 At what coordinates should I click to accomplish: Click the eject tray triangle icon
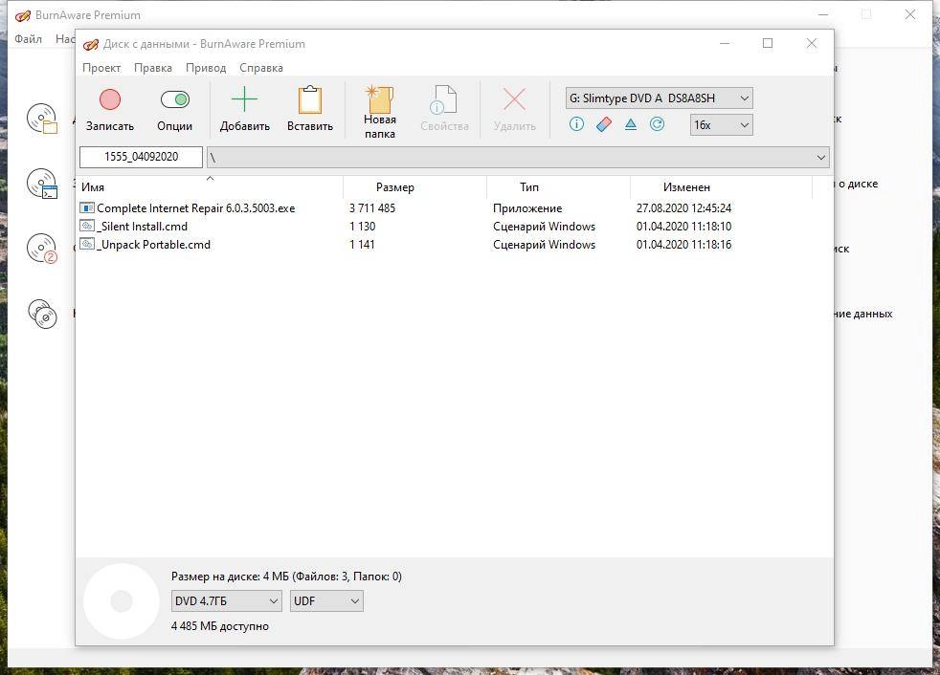[631, 124]
